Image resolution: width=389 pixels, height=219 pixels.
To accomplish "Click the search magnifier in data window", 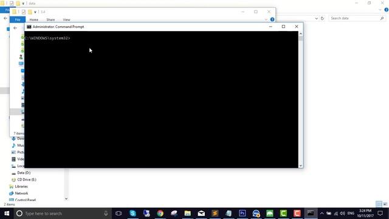I will 382,18.
